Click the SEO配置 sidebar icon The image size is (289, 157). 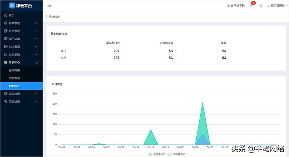[5, 47]
